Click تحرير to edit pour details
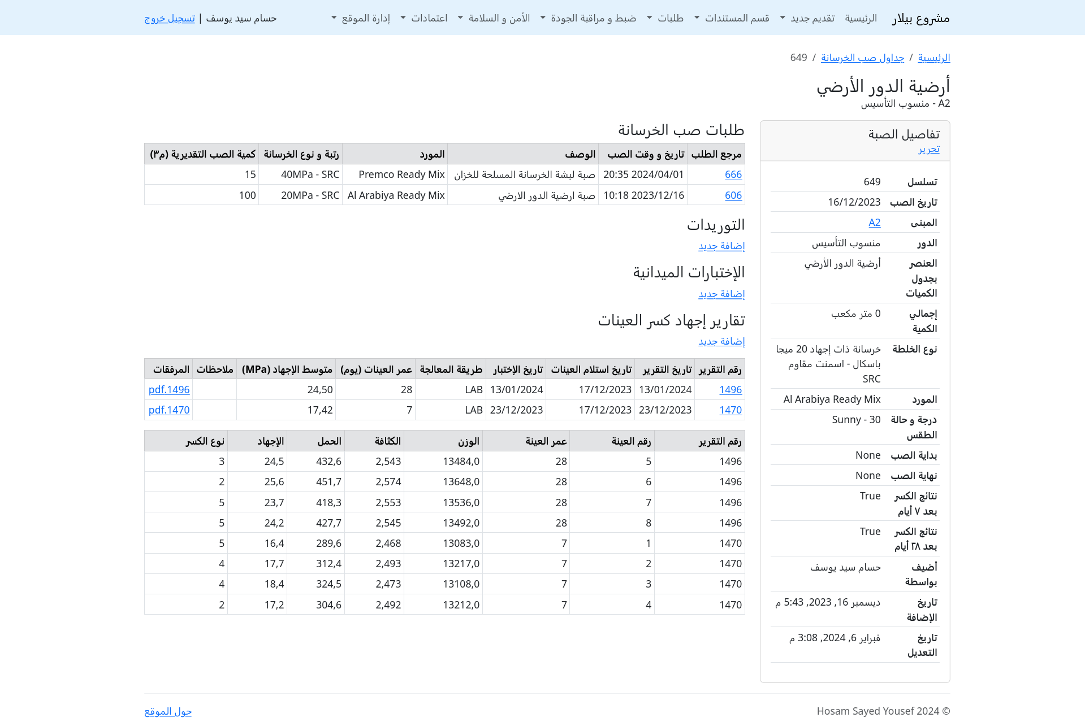This screenshot has width=1085, height=722. (928, 149)
